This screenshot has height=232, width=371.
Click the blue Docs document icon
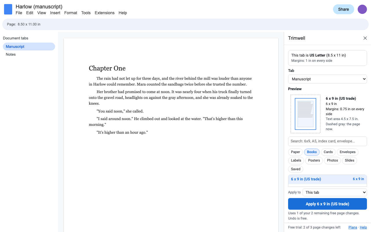8,9
